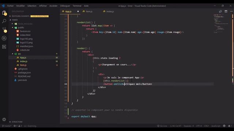
Task: Open the Manage gear settings menu
Action: 4,119
